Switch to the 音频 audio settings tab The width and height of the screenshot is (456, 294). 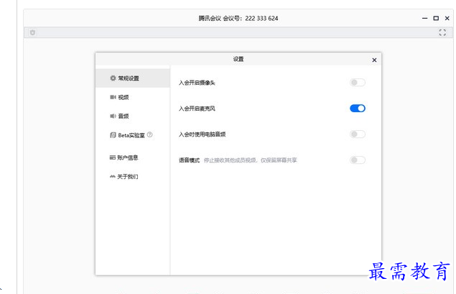pos(133,116)
